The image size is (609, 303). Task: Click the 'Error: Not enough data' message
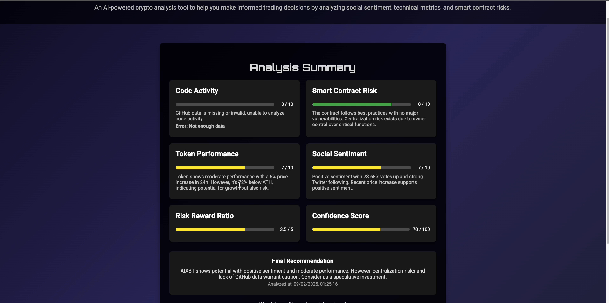click(200, 126)
